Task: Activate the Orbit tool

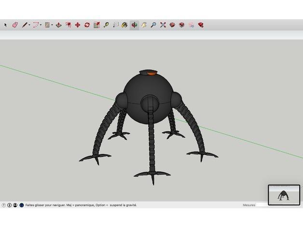Action: (134, 25)
